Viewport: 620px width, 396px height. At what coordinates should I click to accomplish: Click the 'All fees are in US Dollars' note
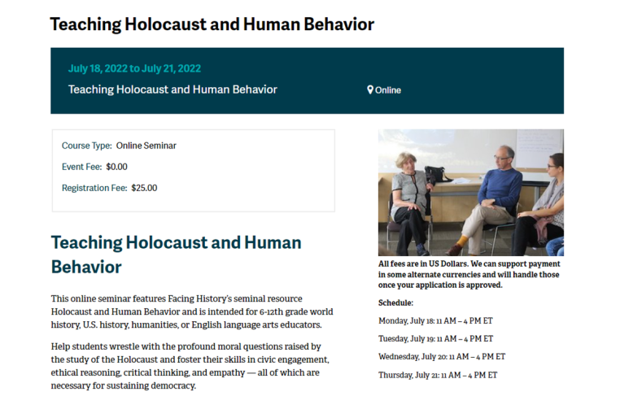(469, 275)
